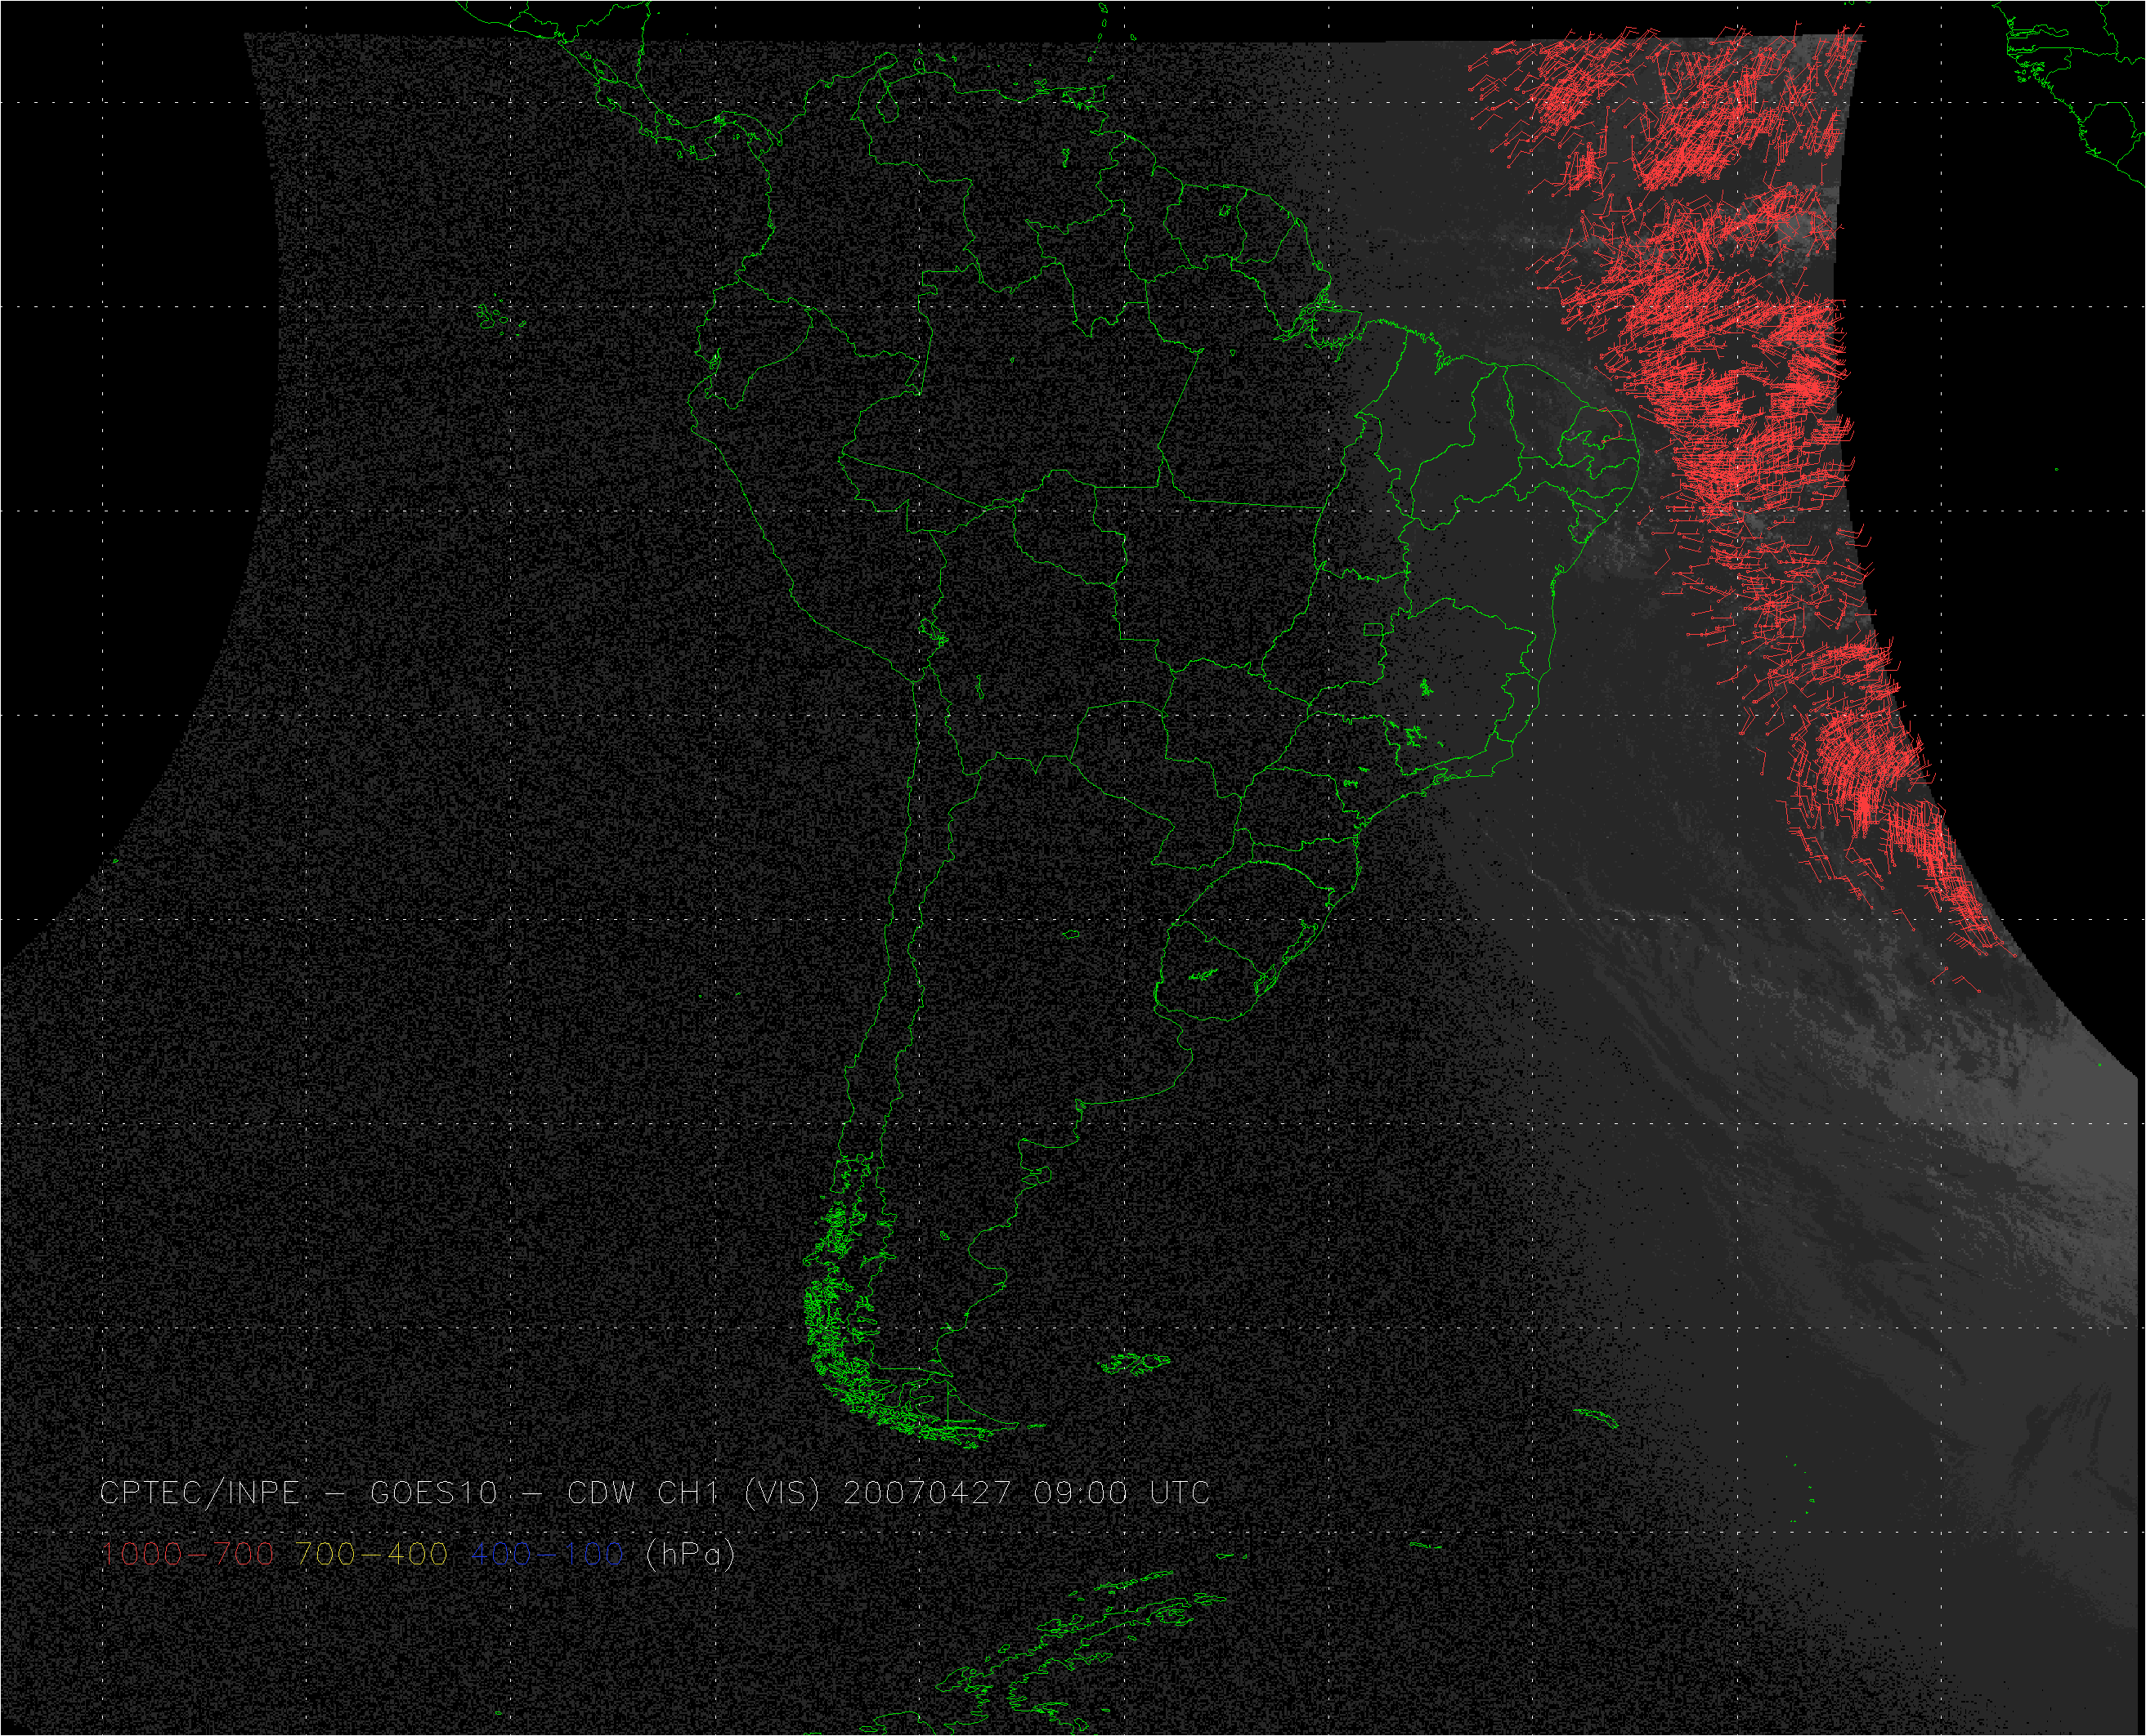Click the blue 400-100 legend label
The image size is (2146, 1736).
tap(546, 1554)
